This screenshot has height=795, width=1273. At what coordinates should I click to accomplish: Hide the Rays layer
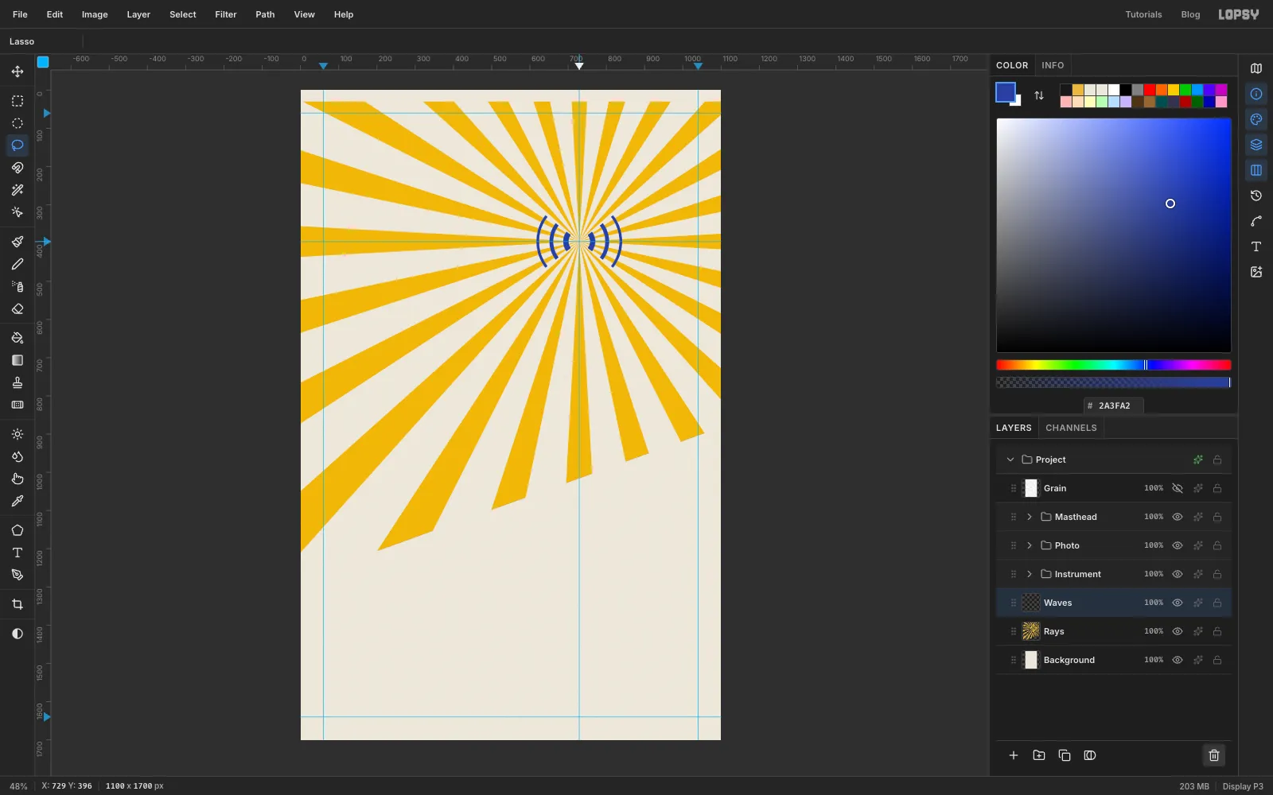(x=1178, y=631)
